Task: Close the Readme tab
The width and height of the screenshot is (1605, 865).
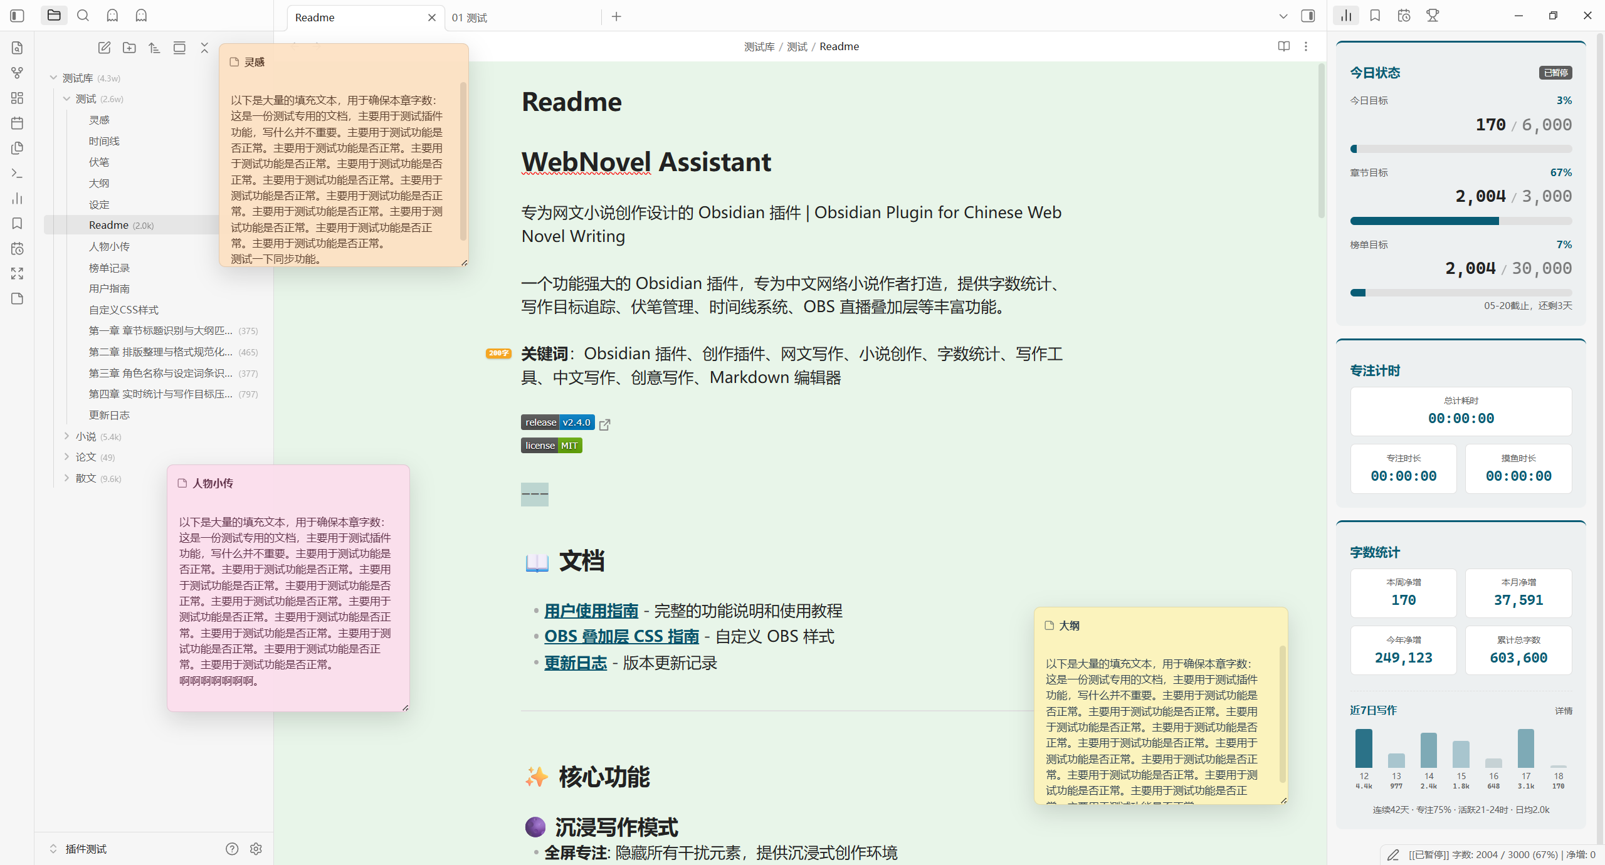Action: (432, 18)
